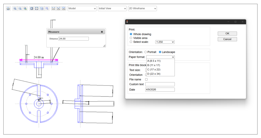
Task: Click the filled square view icon in the toolbar
Action: pyautogui.click(x=32, y=8)
